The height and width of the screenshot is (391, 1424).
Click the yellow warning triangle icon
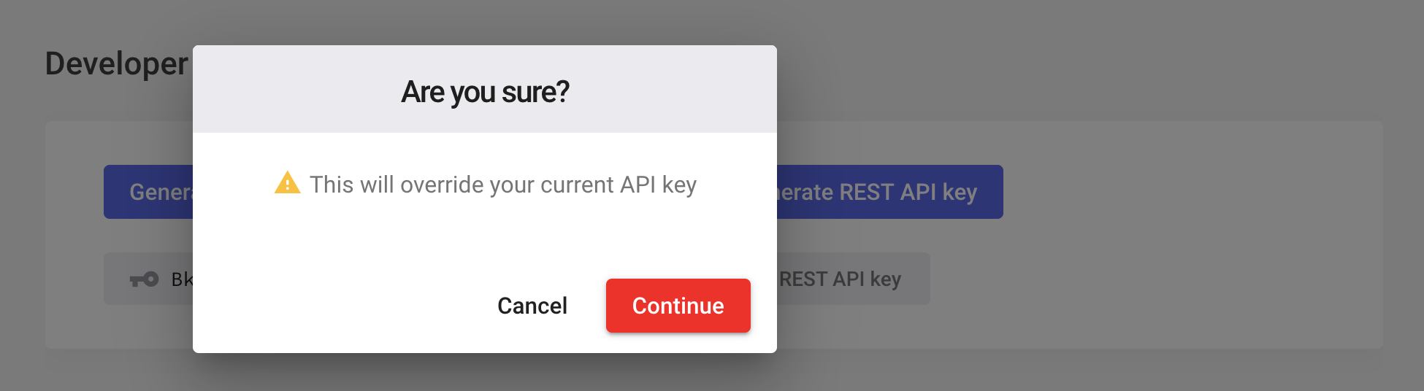pyautogui.click(x=287, y=183)
